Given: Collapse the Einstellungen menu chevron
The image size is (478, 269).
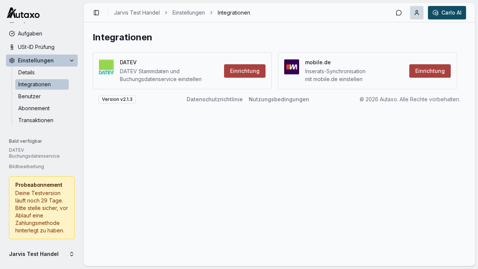Looking at the screenshot, I should (72, 61).
